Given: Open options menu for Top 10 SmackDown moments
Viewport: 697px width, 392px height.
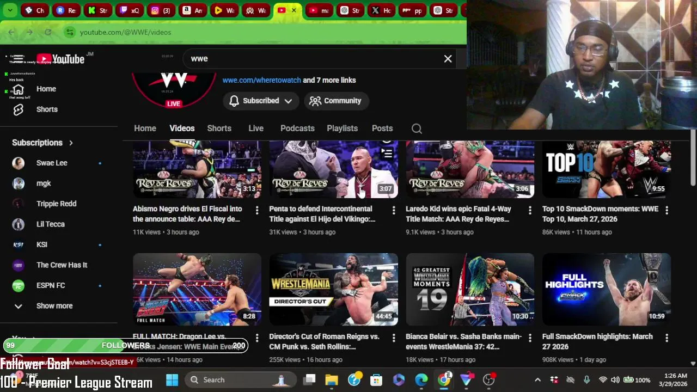Looking at the screenshot, I should pyautogui.click(x=667, y=210).
